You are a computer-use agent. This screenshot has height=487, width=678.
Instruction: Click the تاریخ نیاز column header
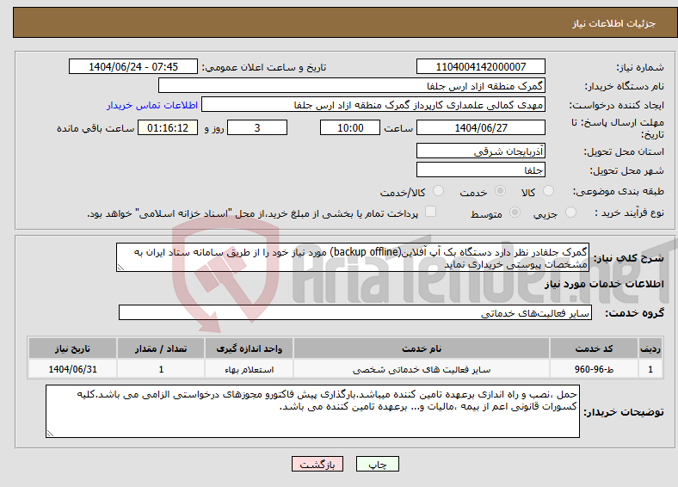[72, 348]
